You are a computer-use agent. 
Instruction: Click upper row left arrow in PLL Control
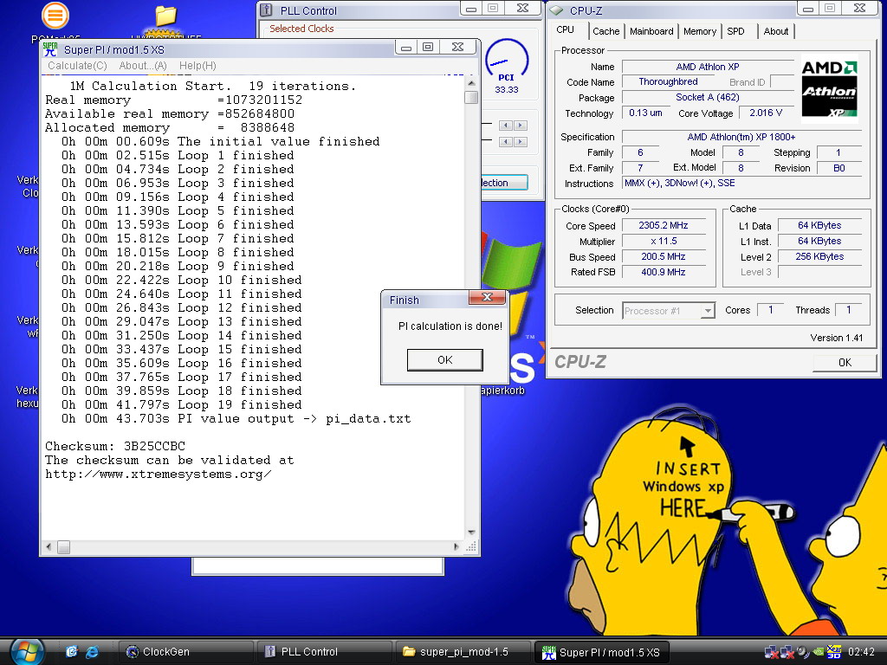[x=506, y=126]
